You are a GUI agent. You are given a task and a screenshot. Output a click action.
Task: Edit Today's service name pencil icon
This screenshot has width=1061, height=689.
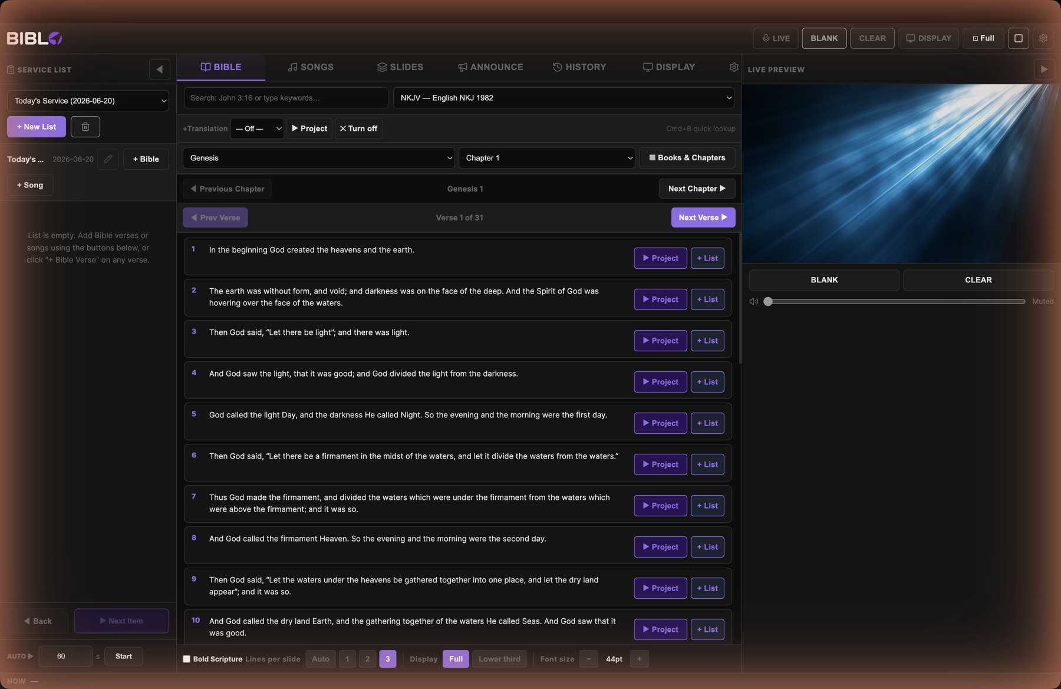tap(108, 159)
